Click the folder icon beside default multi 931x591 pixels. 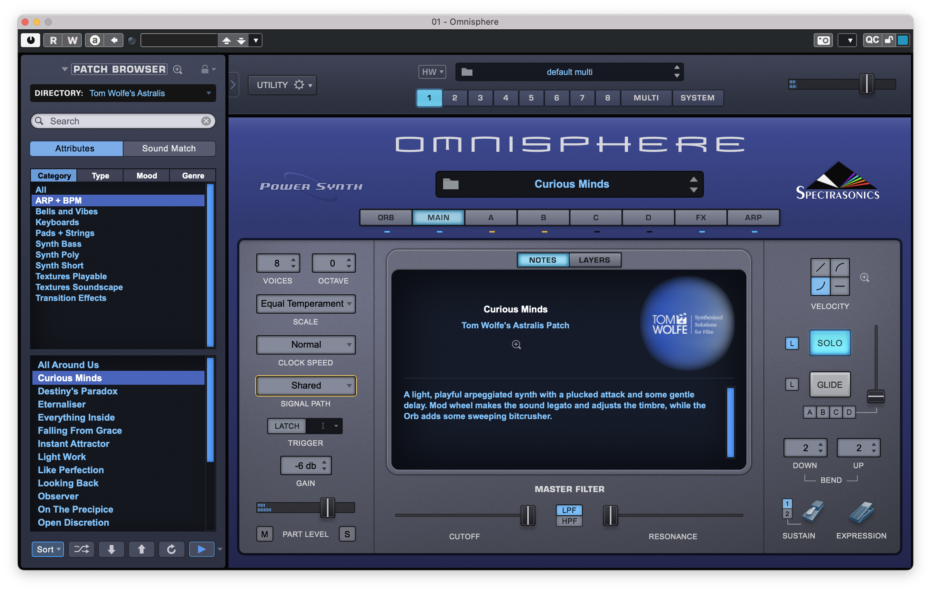[x=467, y=72]
